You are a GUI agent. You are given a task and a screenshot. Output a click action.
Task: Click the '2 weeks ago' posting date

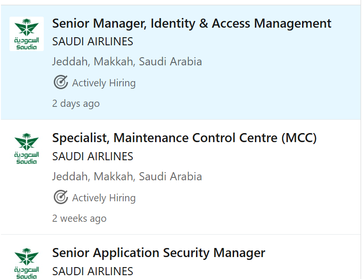79,218
